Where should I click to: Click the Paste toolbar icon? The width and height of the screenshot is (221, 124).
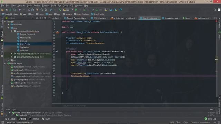click(x=37, y=10)
